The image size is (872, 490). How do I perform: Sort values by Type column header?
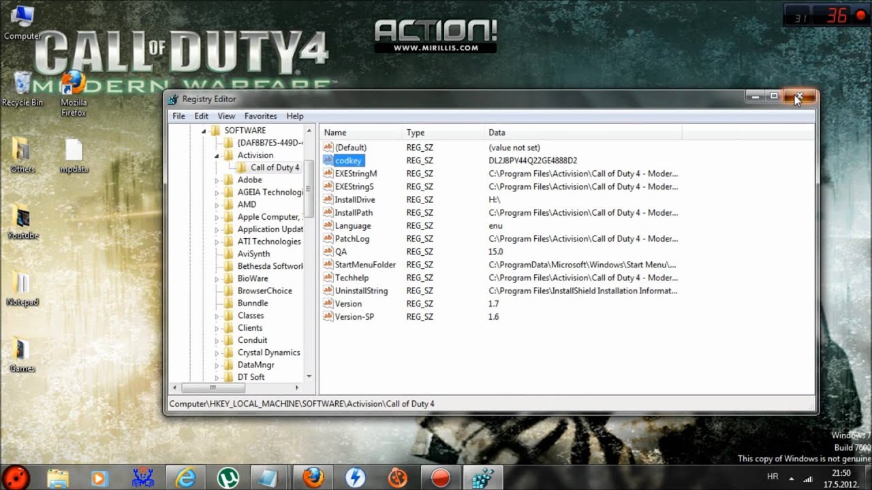click(443, 133)
